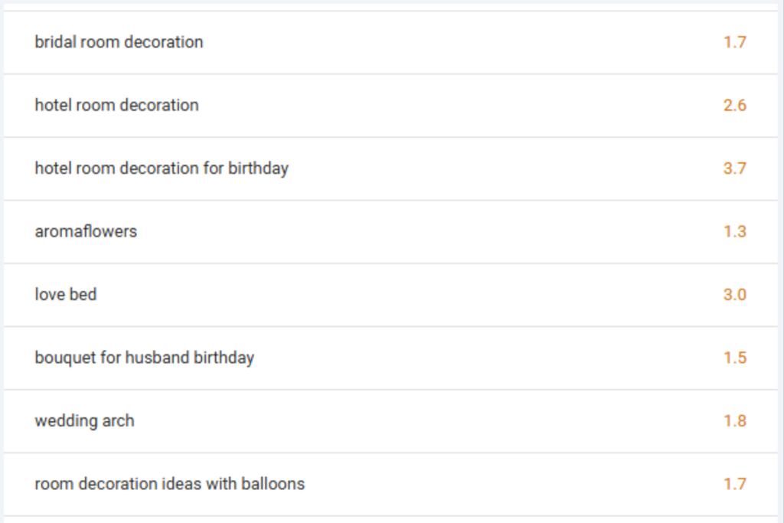Select 'hotel room decoration for birthday' keyword
Viewport: 784px width, 523px height.
(162, 168)
